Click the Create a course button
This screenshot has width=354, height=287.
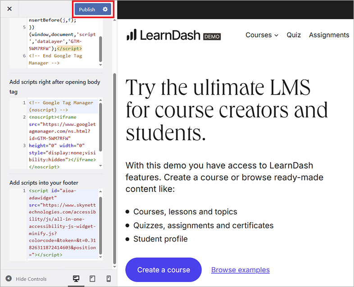point(163,269)
